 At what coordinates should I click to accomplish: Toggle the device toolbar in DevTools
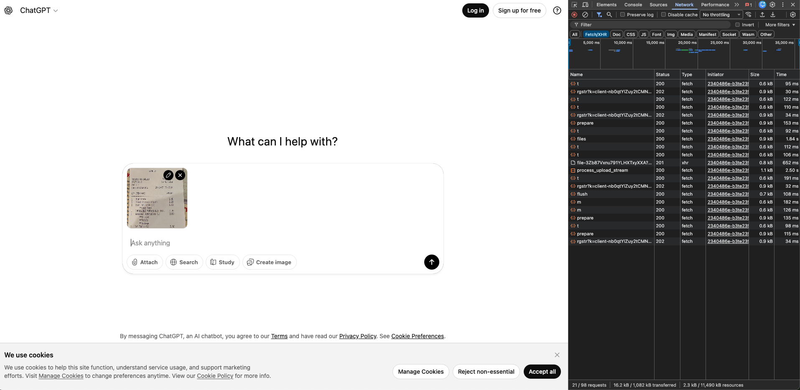[585, 5]
